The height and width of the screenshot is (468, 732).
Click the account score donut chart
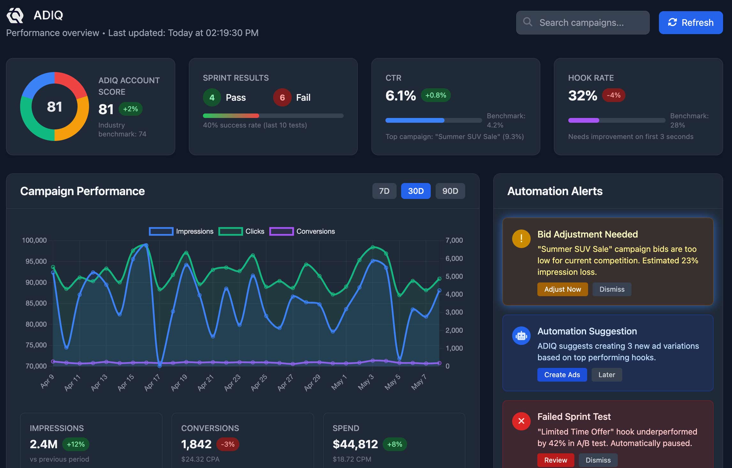[55, 106]
